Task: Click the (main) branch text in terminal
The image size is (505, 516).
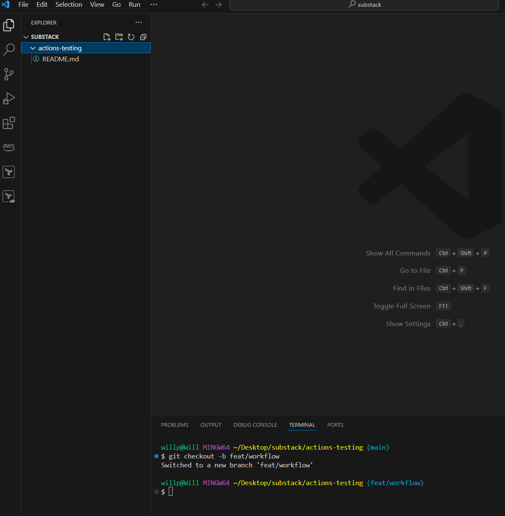Action: [x=378, y=447]
